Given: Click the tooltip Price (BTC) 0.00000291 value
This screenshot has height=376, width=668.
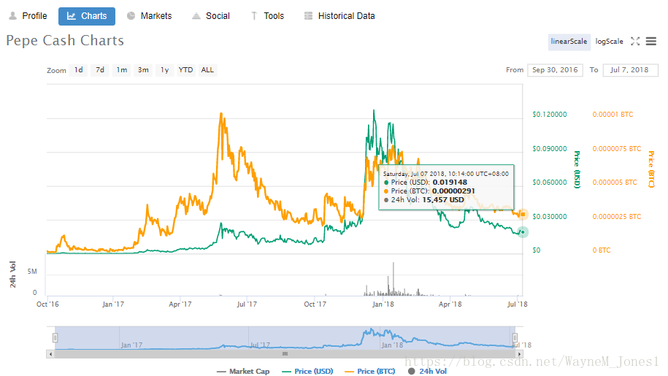Looking at the screenshot, I should pos(453,191).
